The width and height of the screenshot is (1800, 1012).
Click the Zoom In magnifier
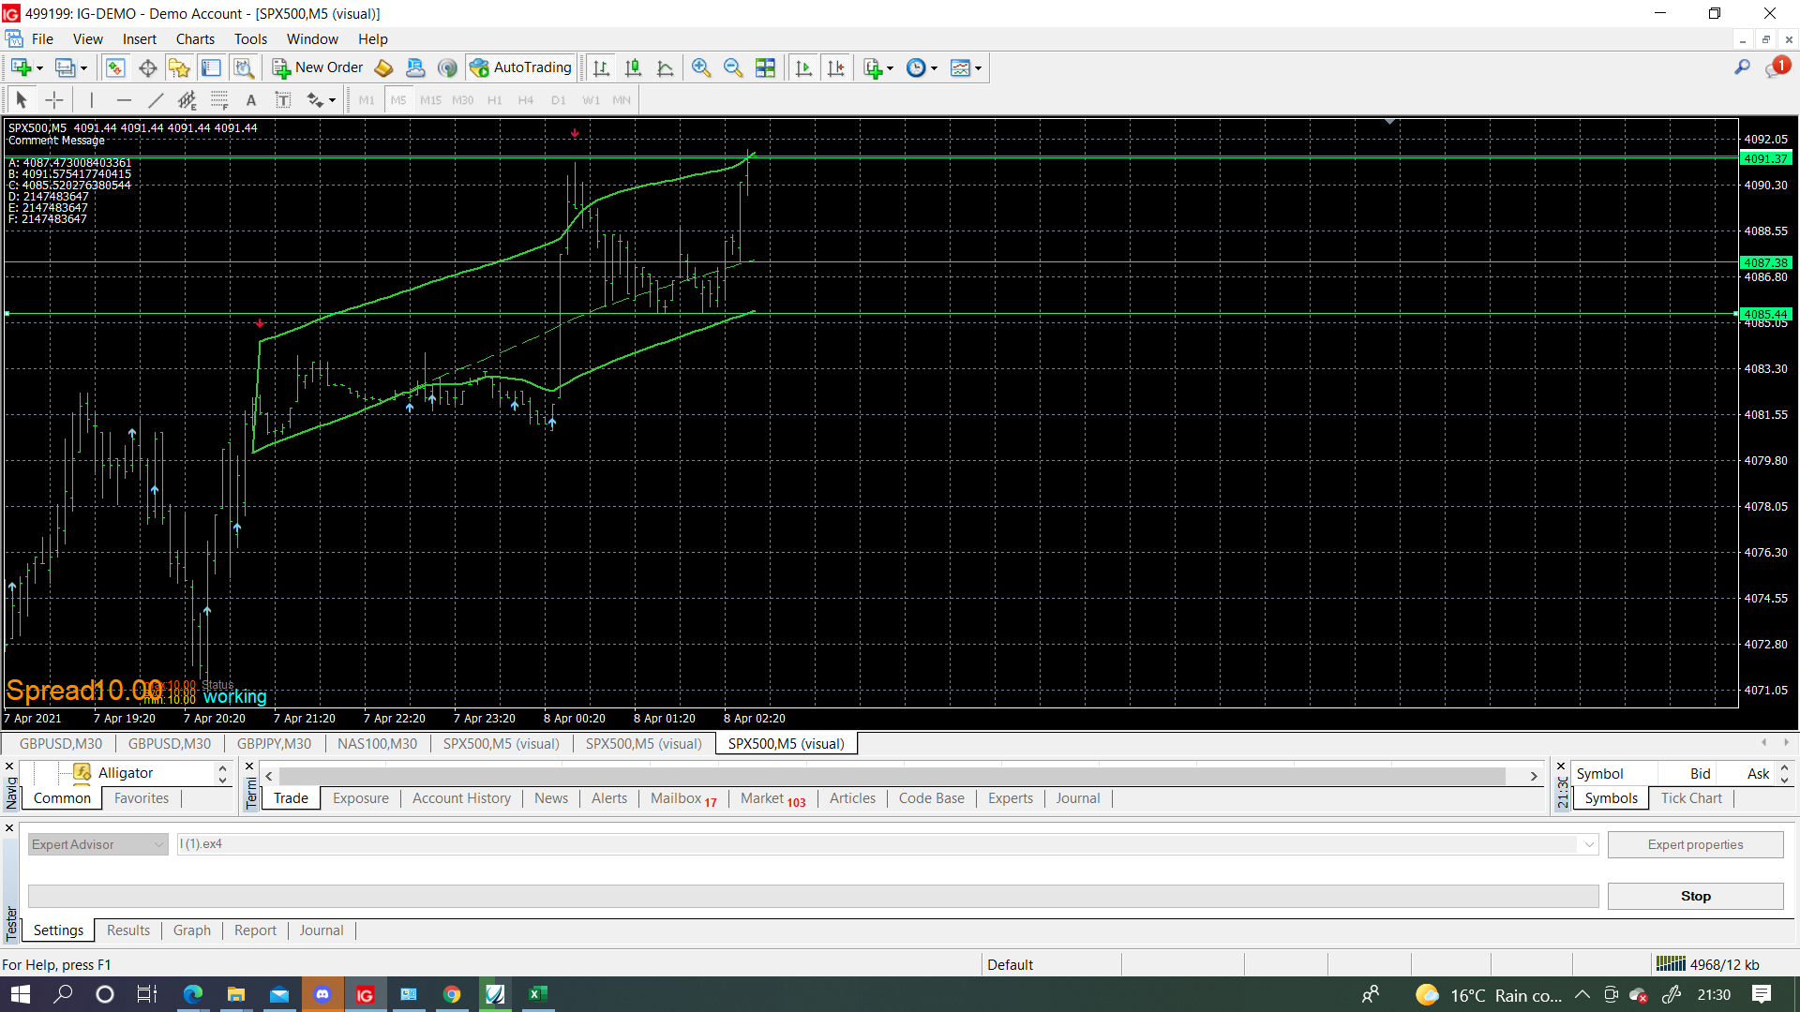[x=701, y=67]
